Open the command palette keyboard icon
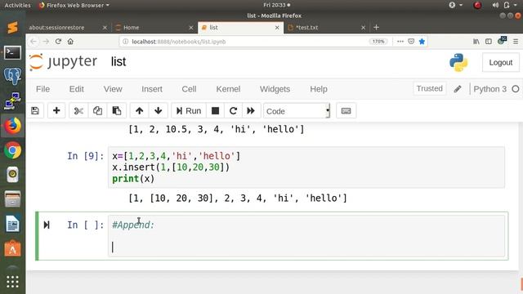This screenshot has width=523, height=294. (346, 111)
